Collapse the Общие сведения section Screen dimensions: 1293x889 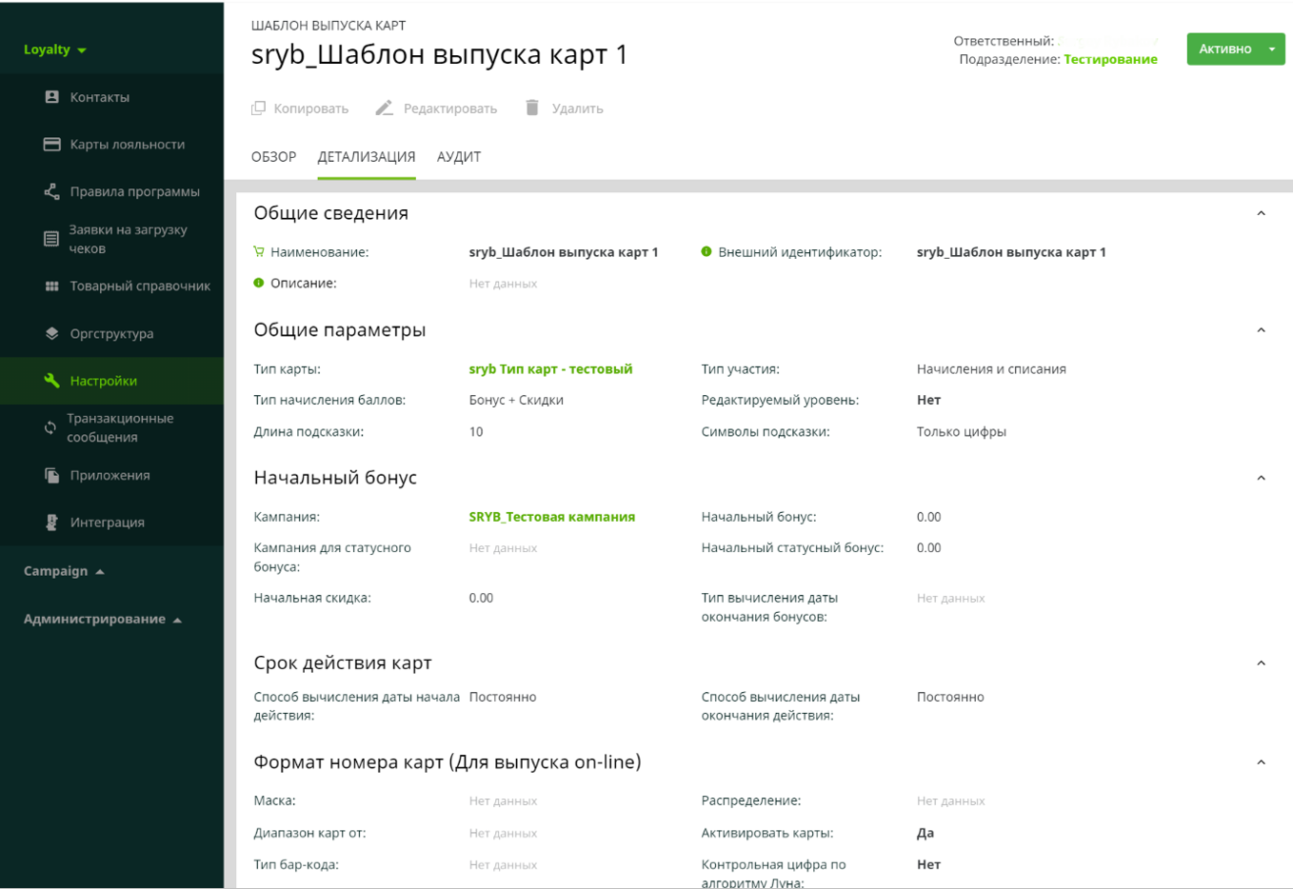point(1261,214)
